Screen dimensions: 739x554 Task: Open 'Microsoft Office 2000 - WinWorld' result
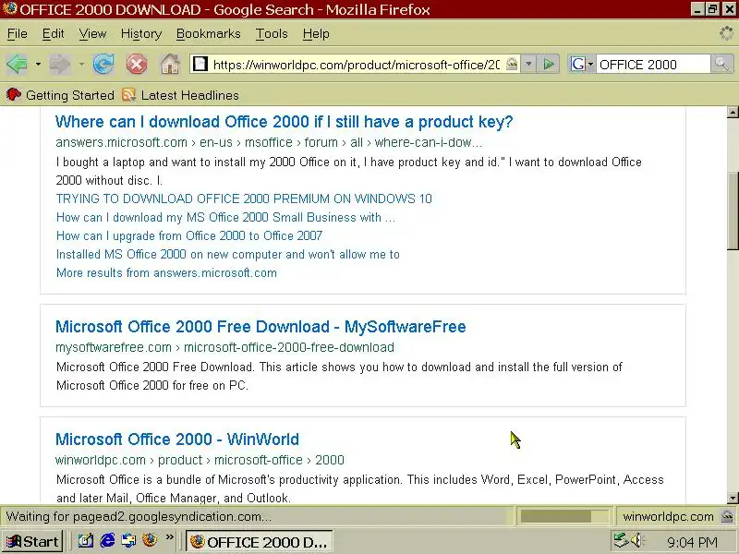point(177,440)
